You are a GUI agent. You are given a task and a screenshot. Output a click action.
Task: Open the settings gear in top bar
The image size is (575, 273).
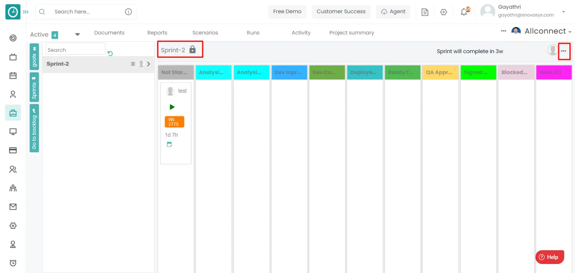pos(443,12)
